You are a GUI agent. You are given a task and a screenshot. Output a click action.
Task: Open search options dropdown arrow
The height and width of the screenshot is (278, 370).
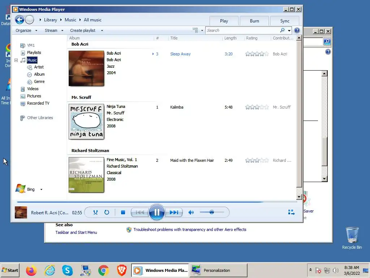(x=289, y=30)
